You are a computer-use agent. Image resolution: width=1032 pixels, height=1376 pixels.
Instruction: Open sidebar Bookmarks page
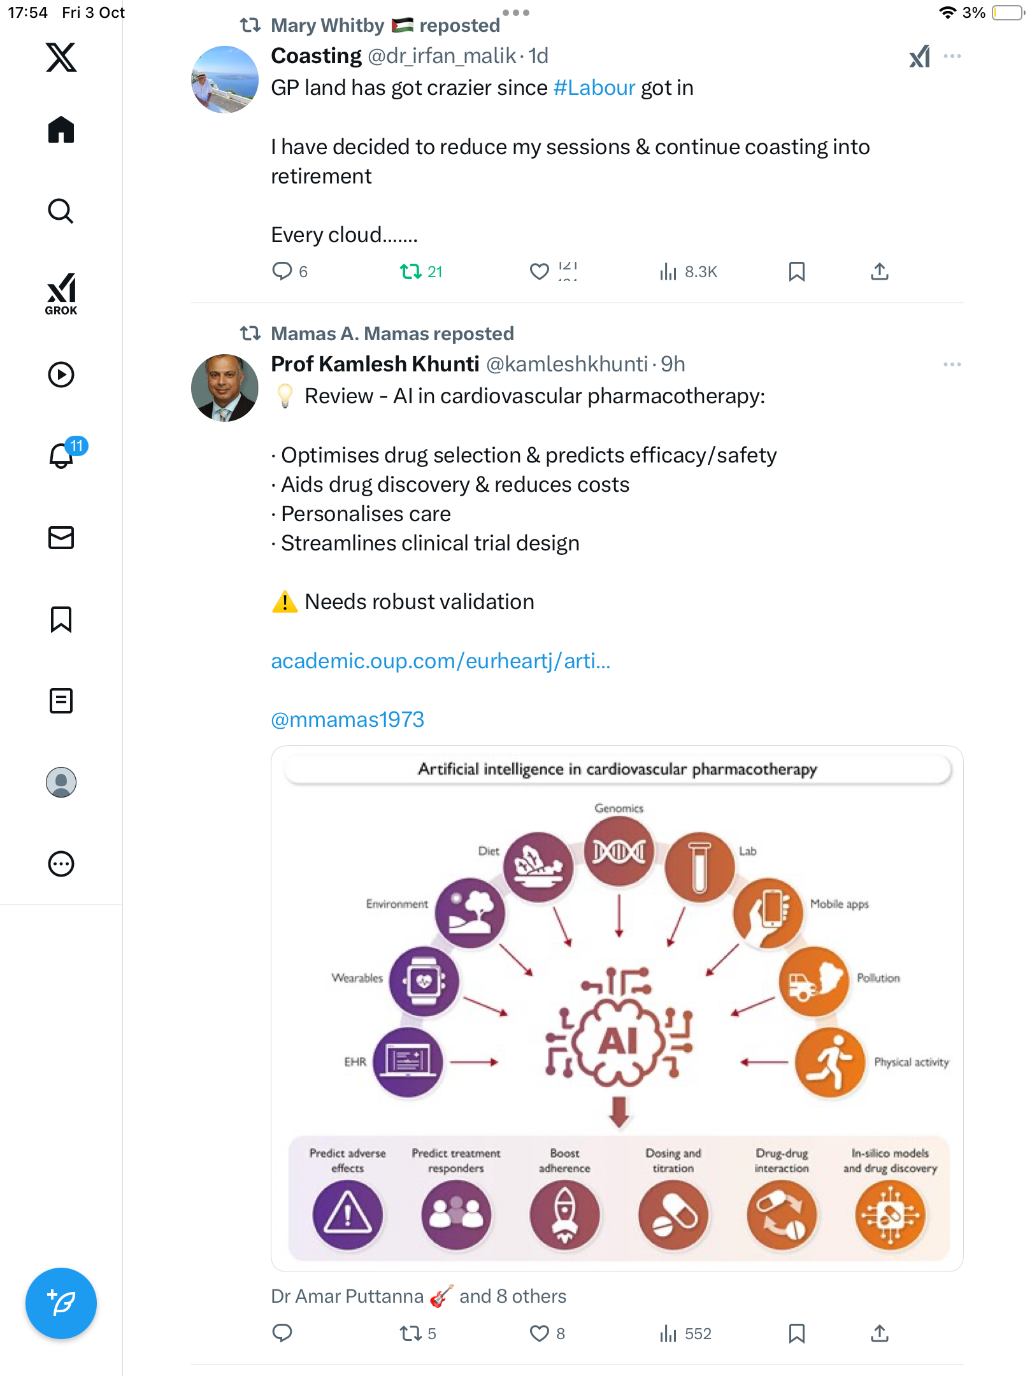tap(61, 619)
